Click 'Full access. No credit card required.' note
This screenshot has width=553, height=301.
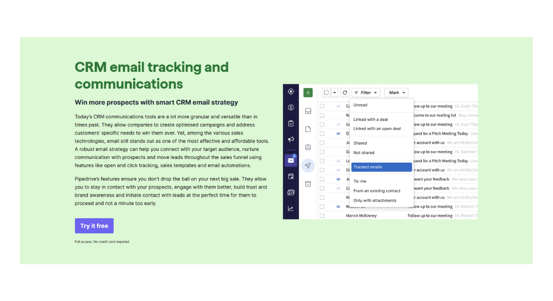click(102, 241)
